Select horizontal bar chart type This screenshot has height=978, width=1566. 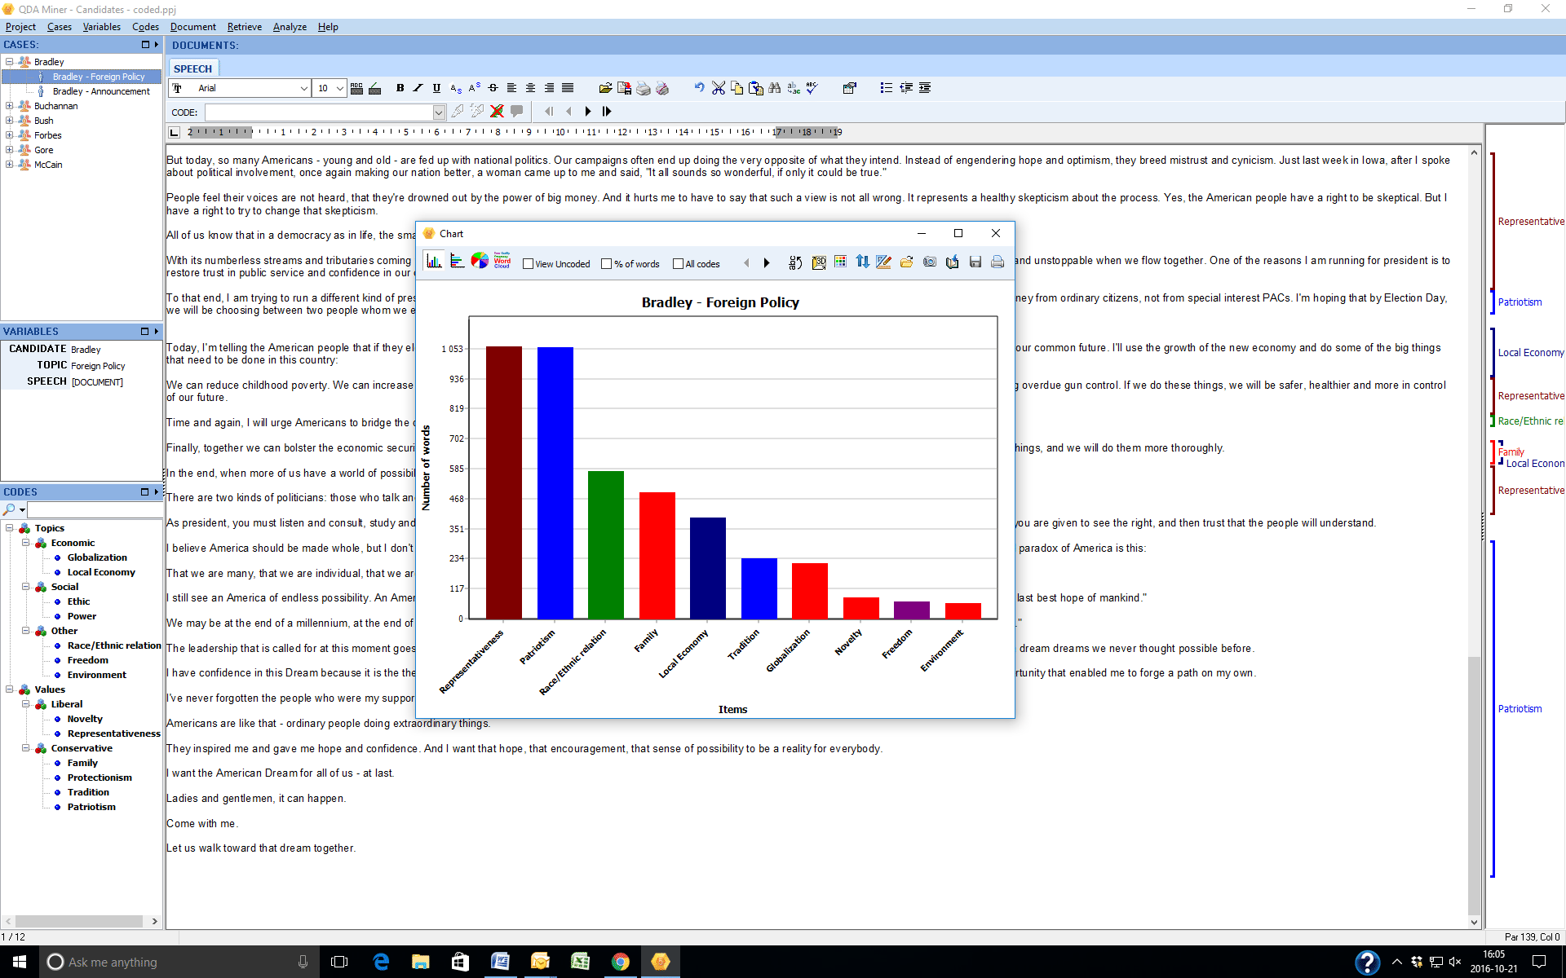point(458,262)
